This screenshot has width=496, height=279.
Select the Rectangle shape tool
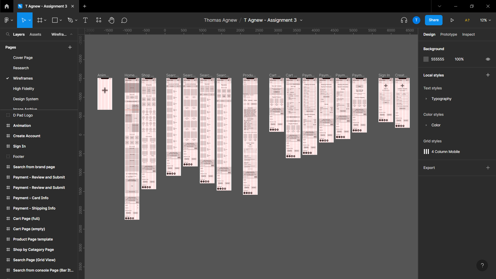(x=55, y=20)
